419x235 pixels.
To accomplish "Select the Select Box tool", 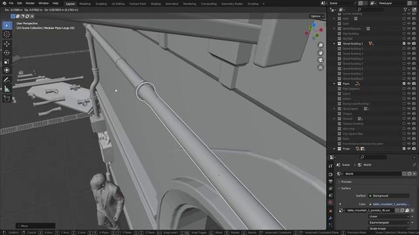I will pyautogui.click(x=7, y=25).
